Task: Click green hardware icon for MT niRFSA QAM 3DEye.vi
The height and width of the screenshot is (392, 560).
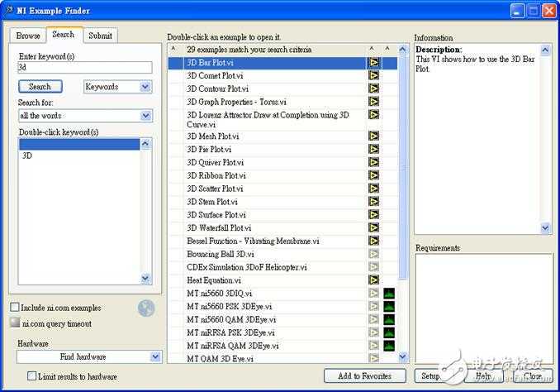Action: pos(389,346)
